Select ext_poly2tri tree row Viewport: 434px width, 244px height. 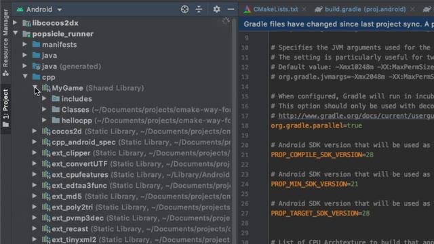122,207
